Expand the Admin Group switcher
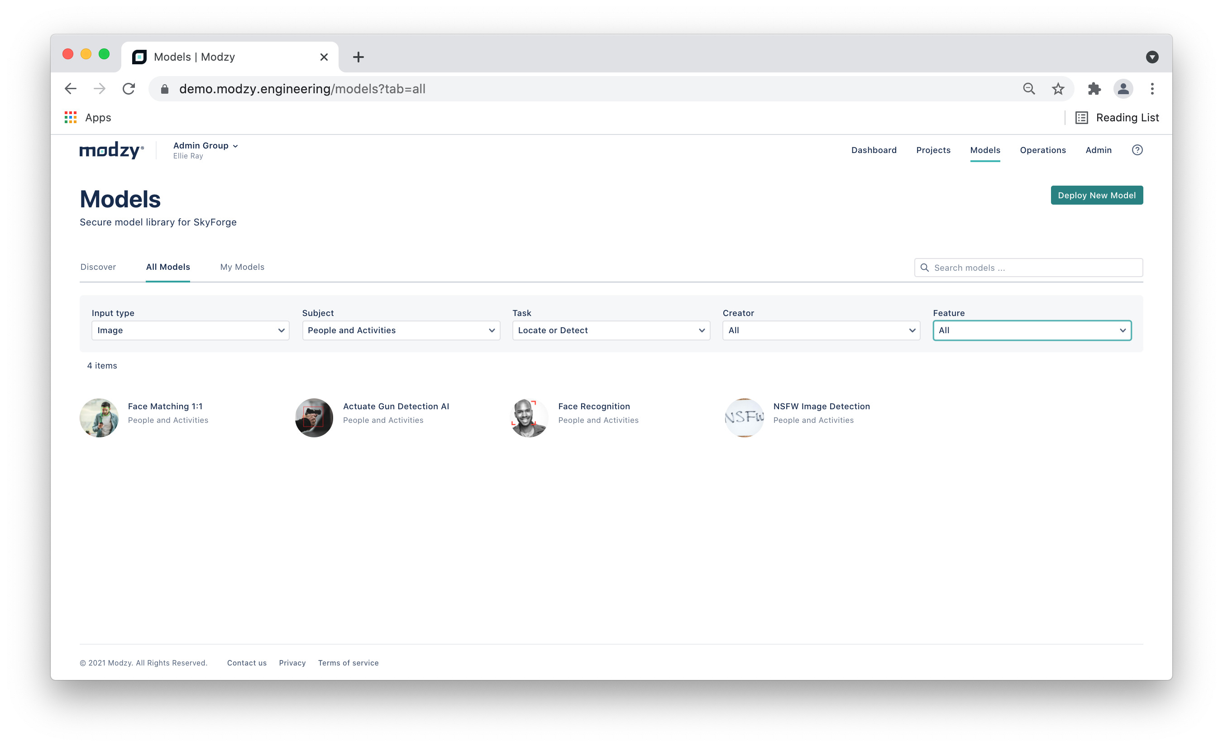 pyautogui.click(x=205, y=146)
